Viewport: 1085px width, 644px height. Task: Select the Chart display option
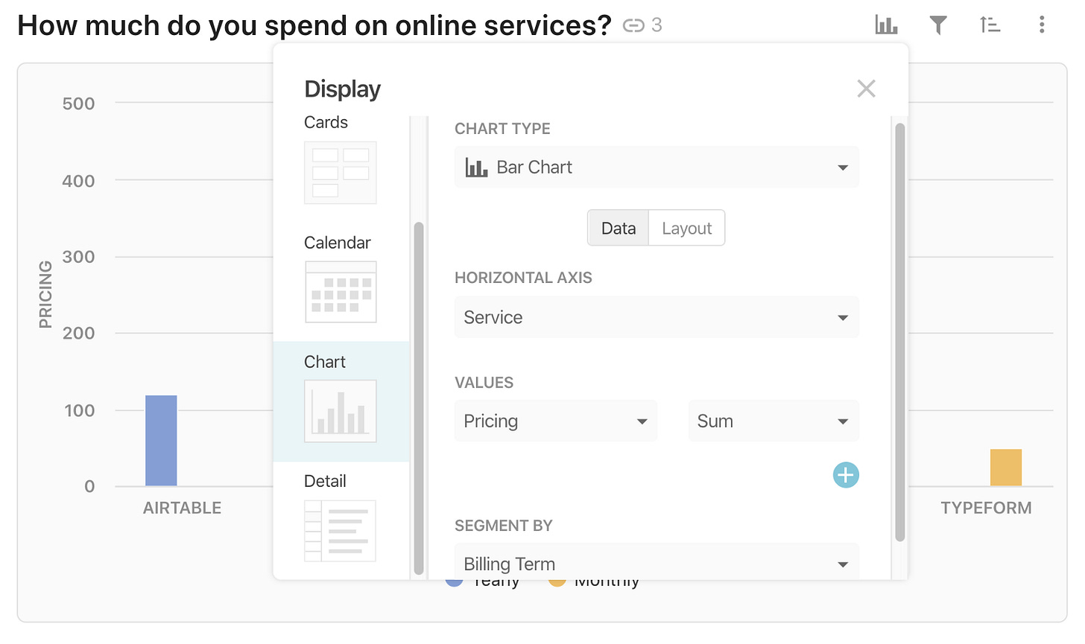(x=341, y=402)
